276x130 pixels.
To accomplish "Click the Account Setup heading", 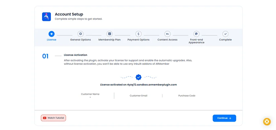I will point(69,14).
